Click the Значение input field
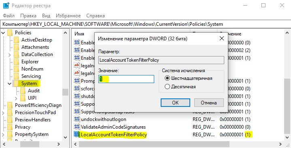This screenshot has height=148, width=291. tap(126, 79)
